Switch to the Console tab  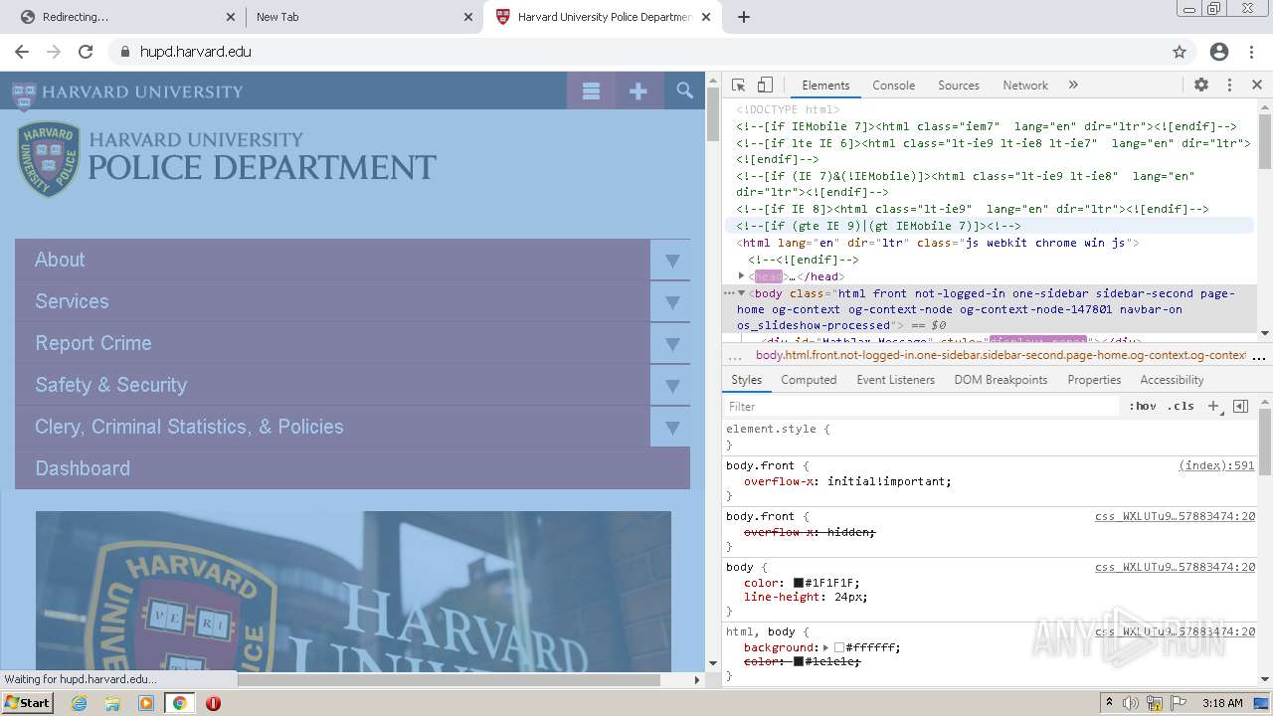(x=893, y=86)
